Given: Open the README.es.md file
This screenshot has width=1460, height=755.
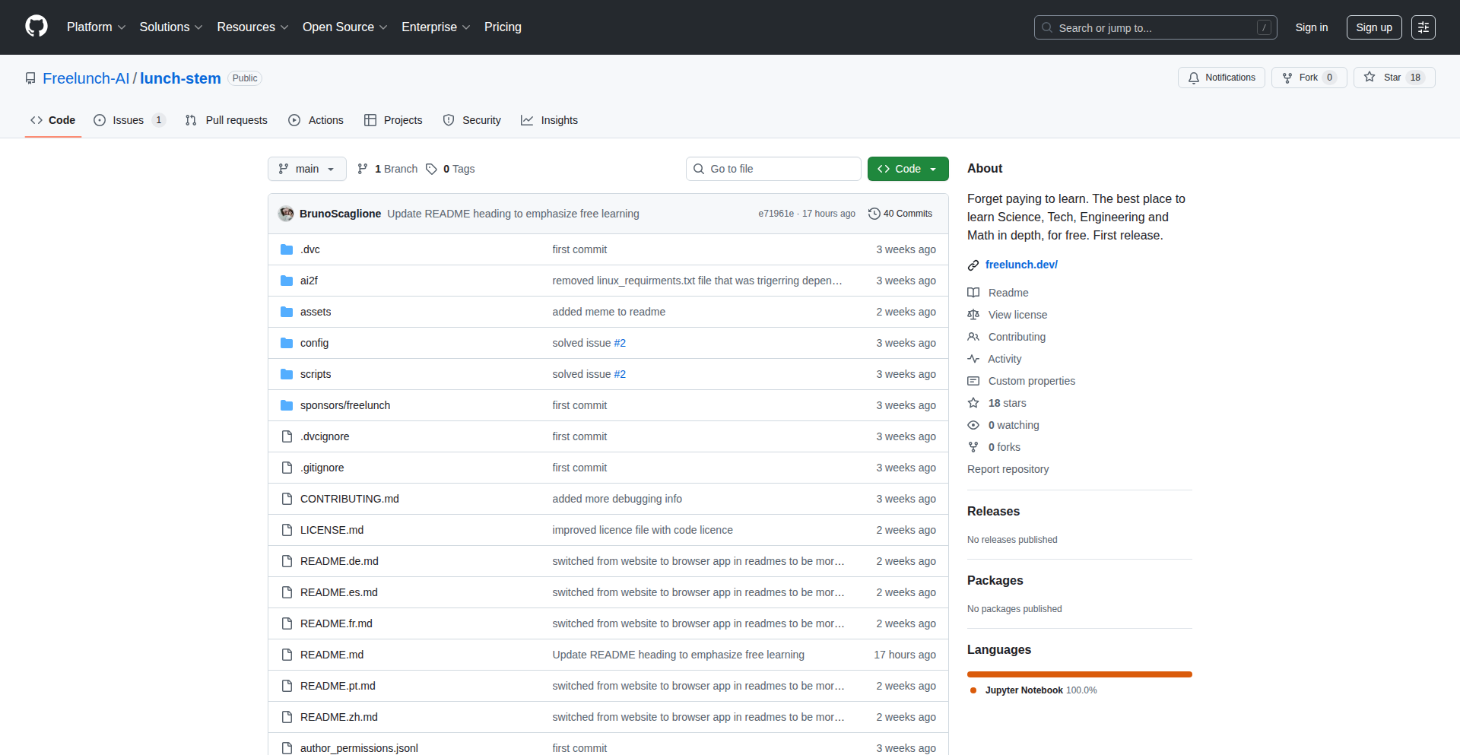Looking at the screenshot, I should tap(338, 592).
